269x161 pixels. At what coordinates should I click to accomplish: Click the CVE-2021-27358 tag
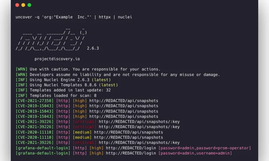click(x=34, y=101)
